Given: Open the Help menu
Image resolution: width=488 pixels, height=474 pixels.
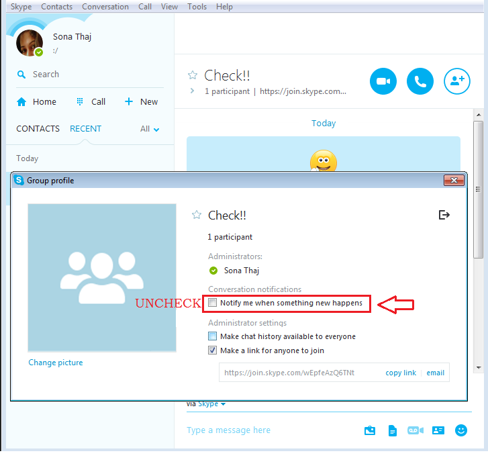Looking at the screenshot, I should click(x=224, y=7).
